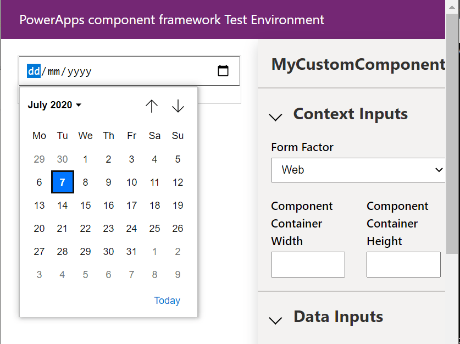Select July 6 in the second row
Screen dimensions: 460x344
click(x=40, y=182)
